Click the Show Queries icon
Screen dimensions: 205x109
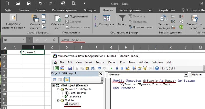pyautogui.click(x=44, y=16)
